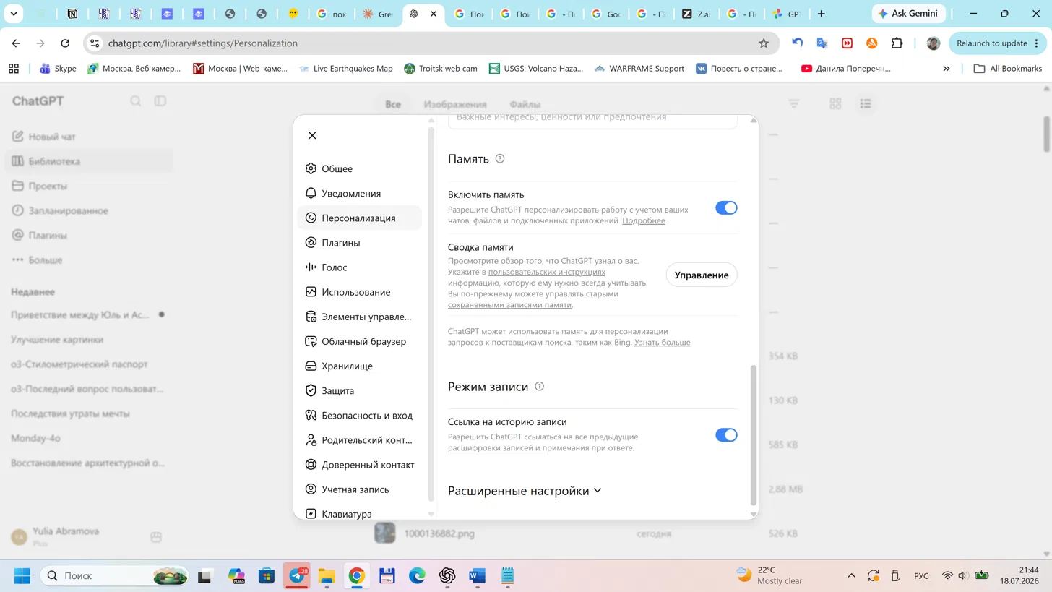Click the browser address bar
This screenshot has height=592, width=1052.
(x=431, y=43)
